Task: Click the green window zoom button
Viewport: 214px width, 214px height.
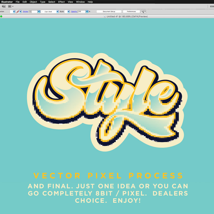Action: pyautogui.click(x=1, y=16)
